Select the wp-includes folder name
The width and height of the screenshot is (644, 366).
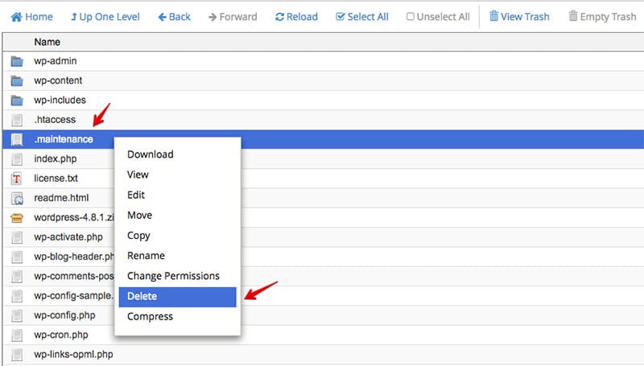click(x=60, y=100)
